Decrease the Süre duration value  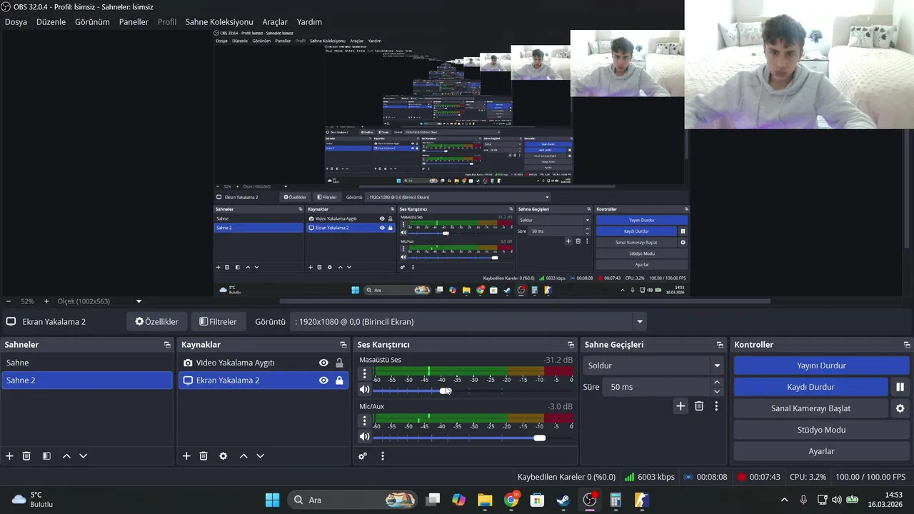[717, 391]
